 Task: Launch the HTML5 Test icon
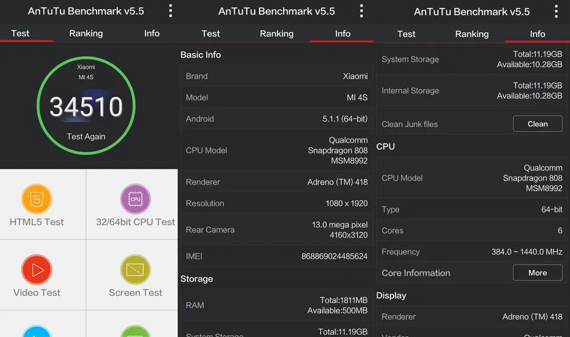pos(37,199)
